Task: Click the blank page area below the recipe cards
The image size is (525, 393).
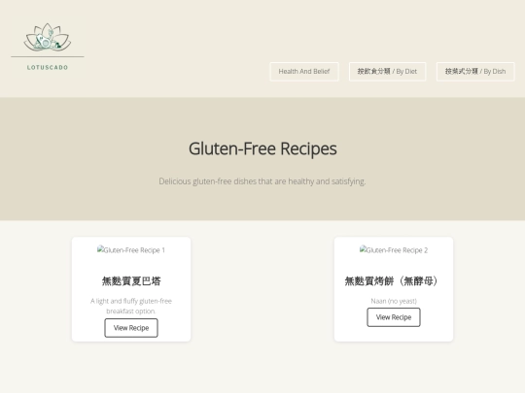Action: tap(262, 370)
